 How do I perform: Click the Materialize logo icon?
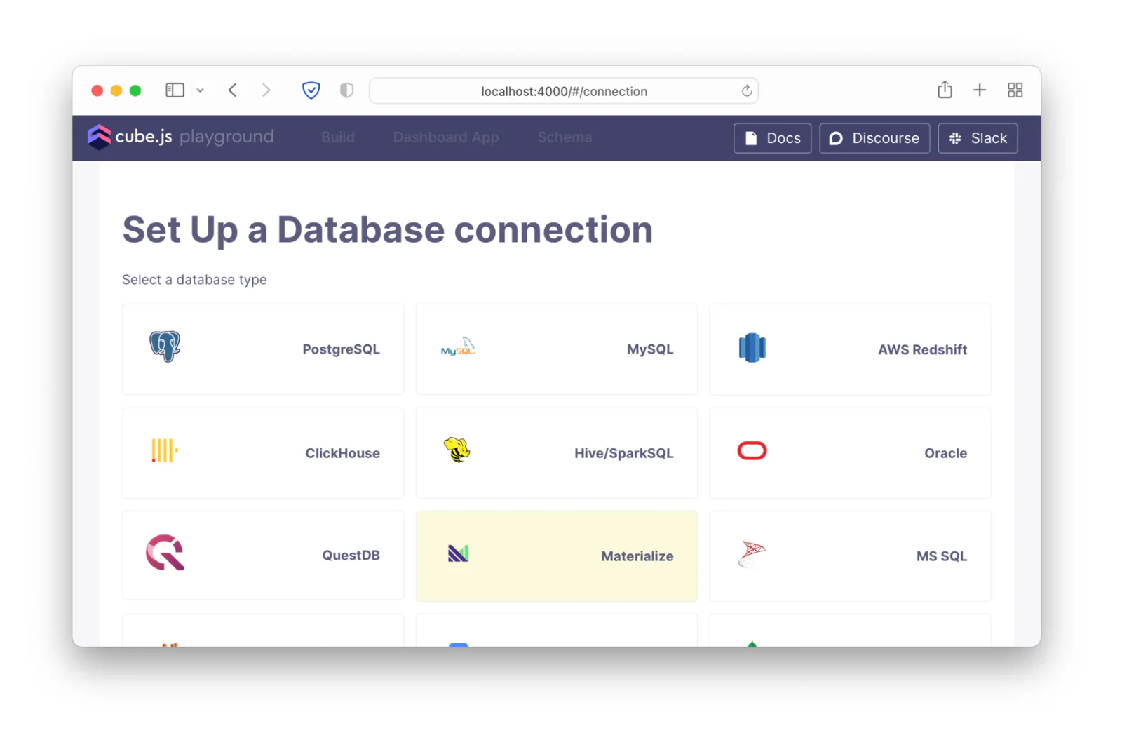pyautogui.click(x=458, y=554)
